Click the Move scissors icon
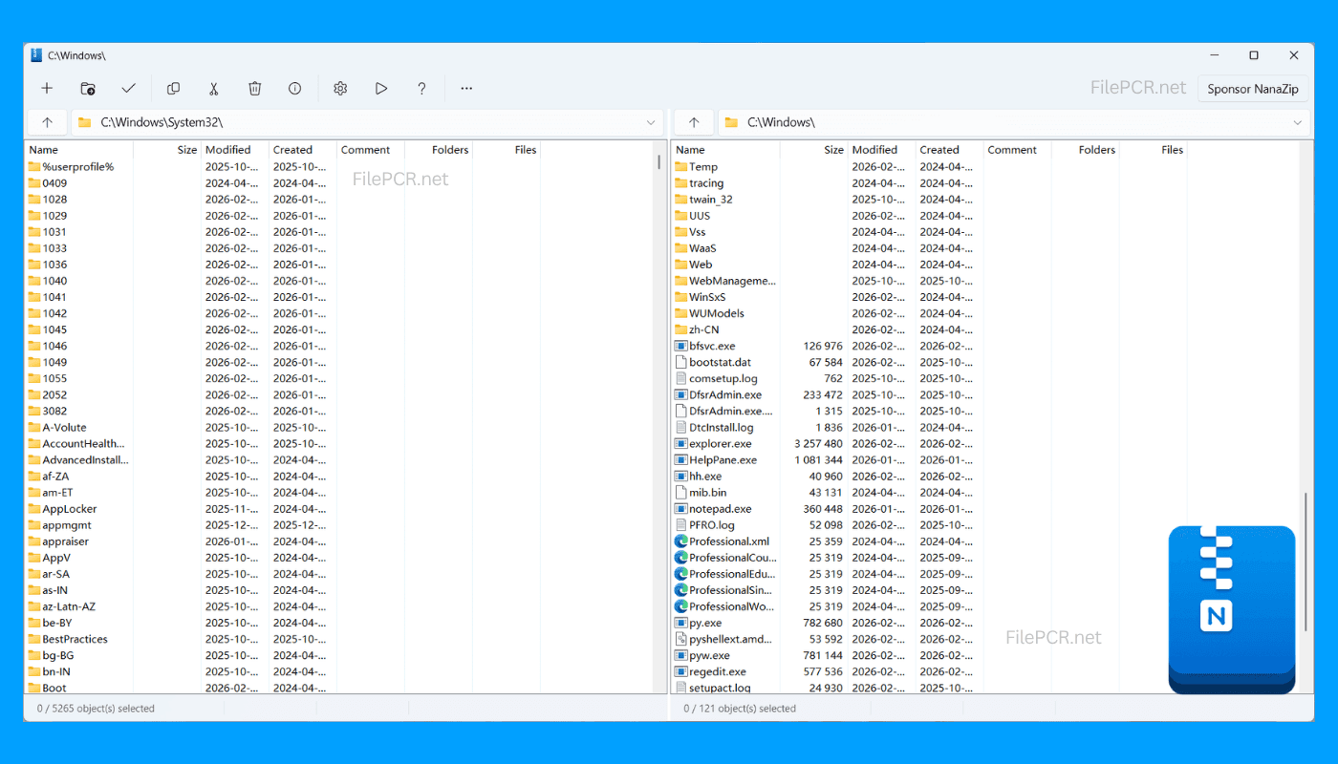 [214, 88]
